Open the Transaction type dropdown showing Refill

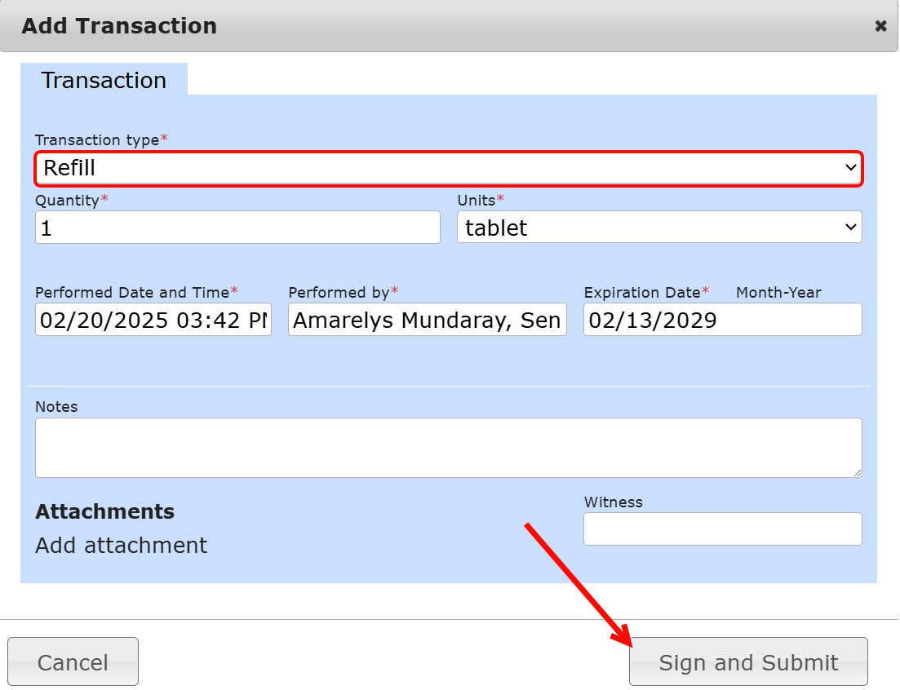pyautogui.click(x=448, y=169)
